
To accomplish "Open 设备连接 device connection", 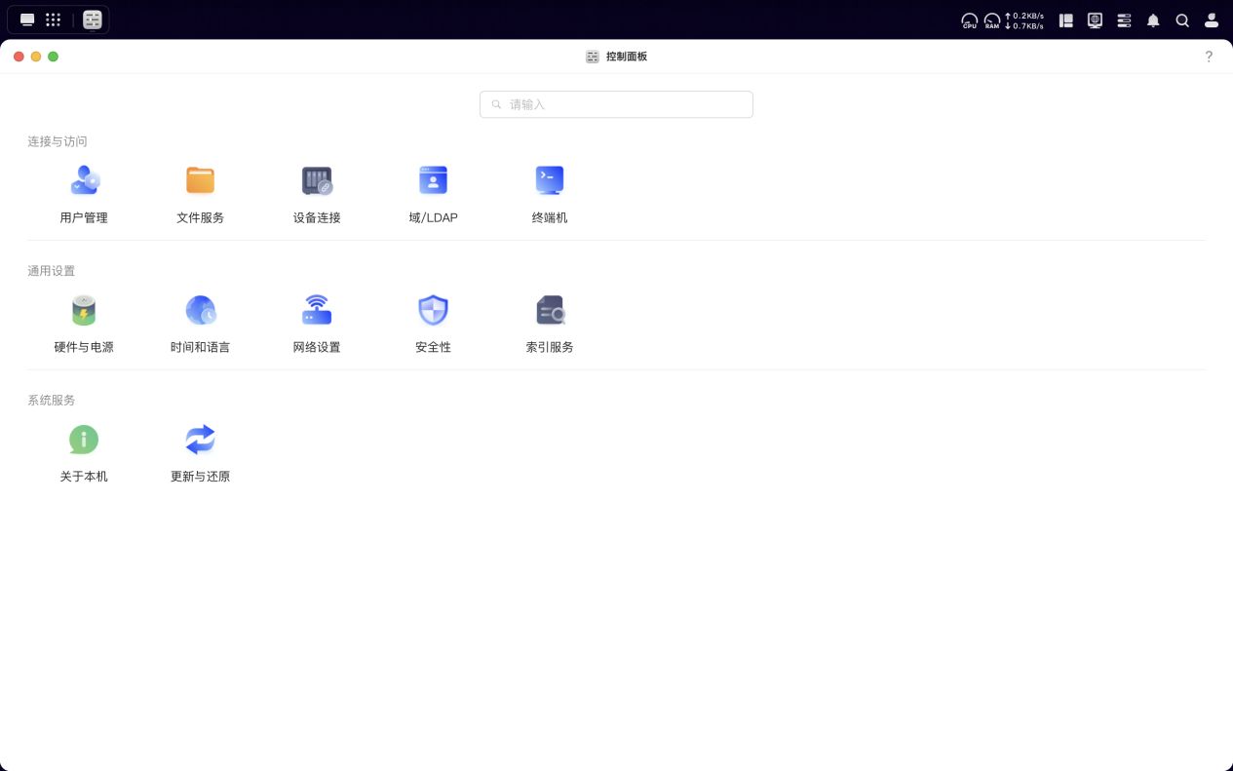I will (317, 194).
